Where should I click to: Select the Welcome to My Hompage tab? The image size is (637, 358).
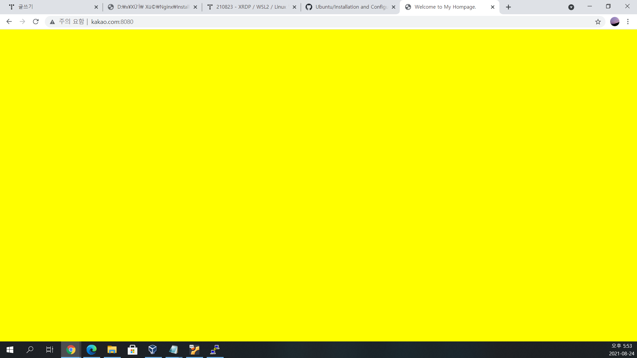point(450,7)
